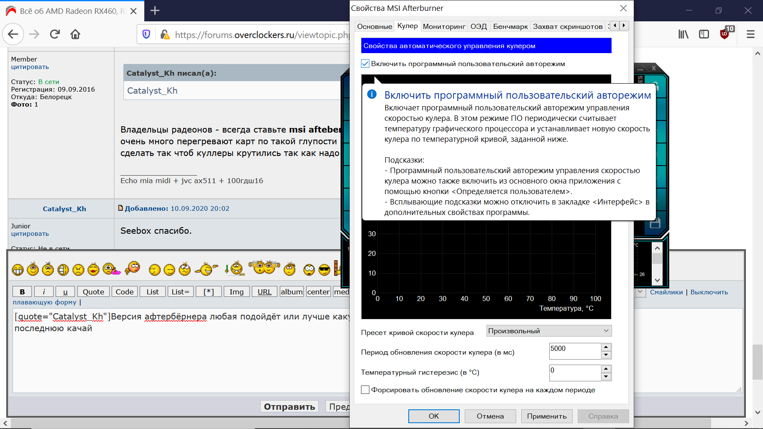Viewport: 763px width, 429px height.
Task: Apply settings with the Применить button
Action: (x=547, y=416)
